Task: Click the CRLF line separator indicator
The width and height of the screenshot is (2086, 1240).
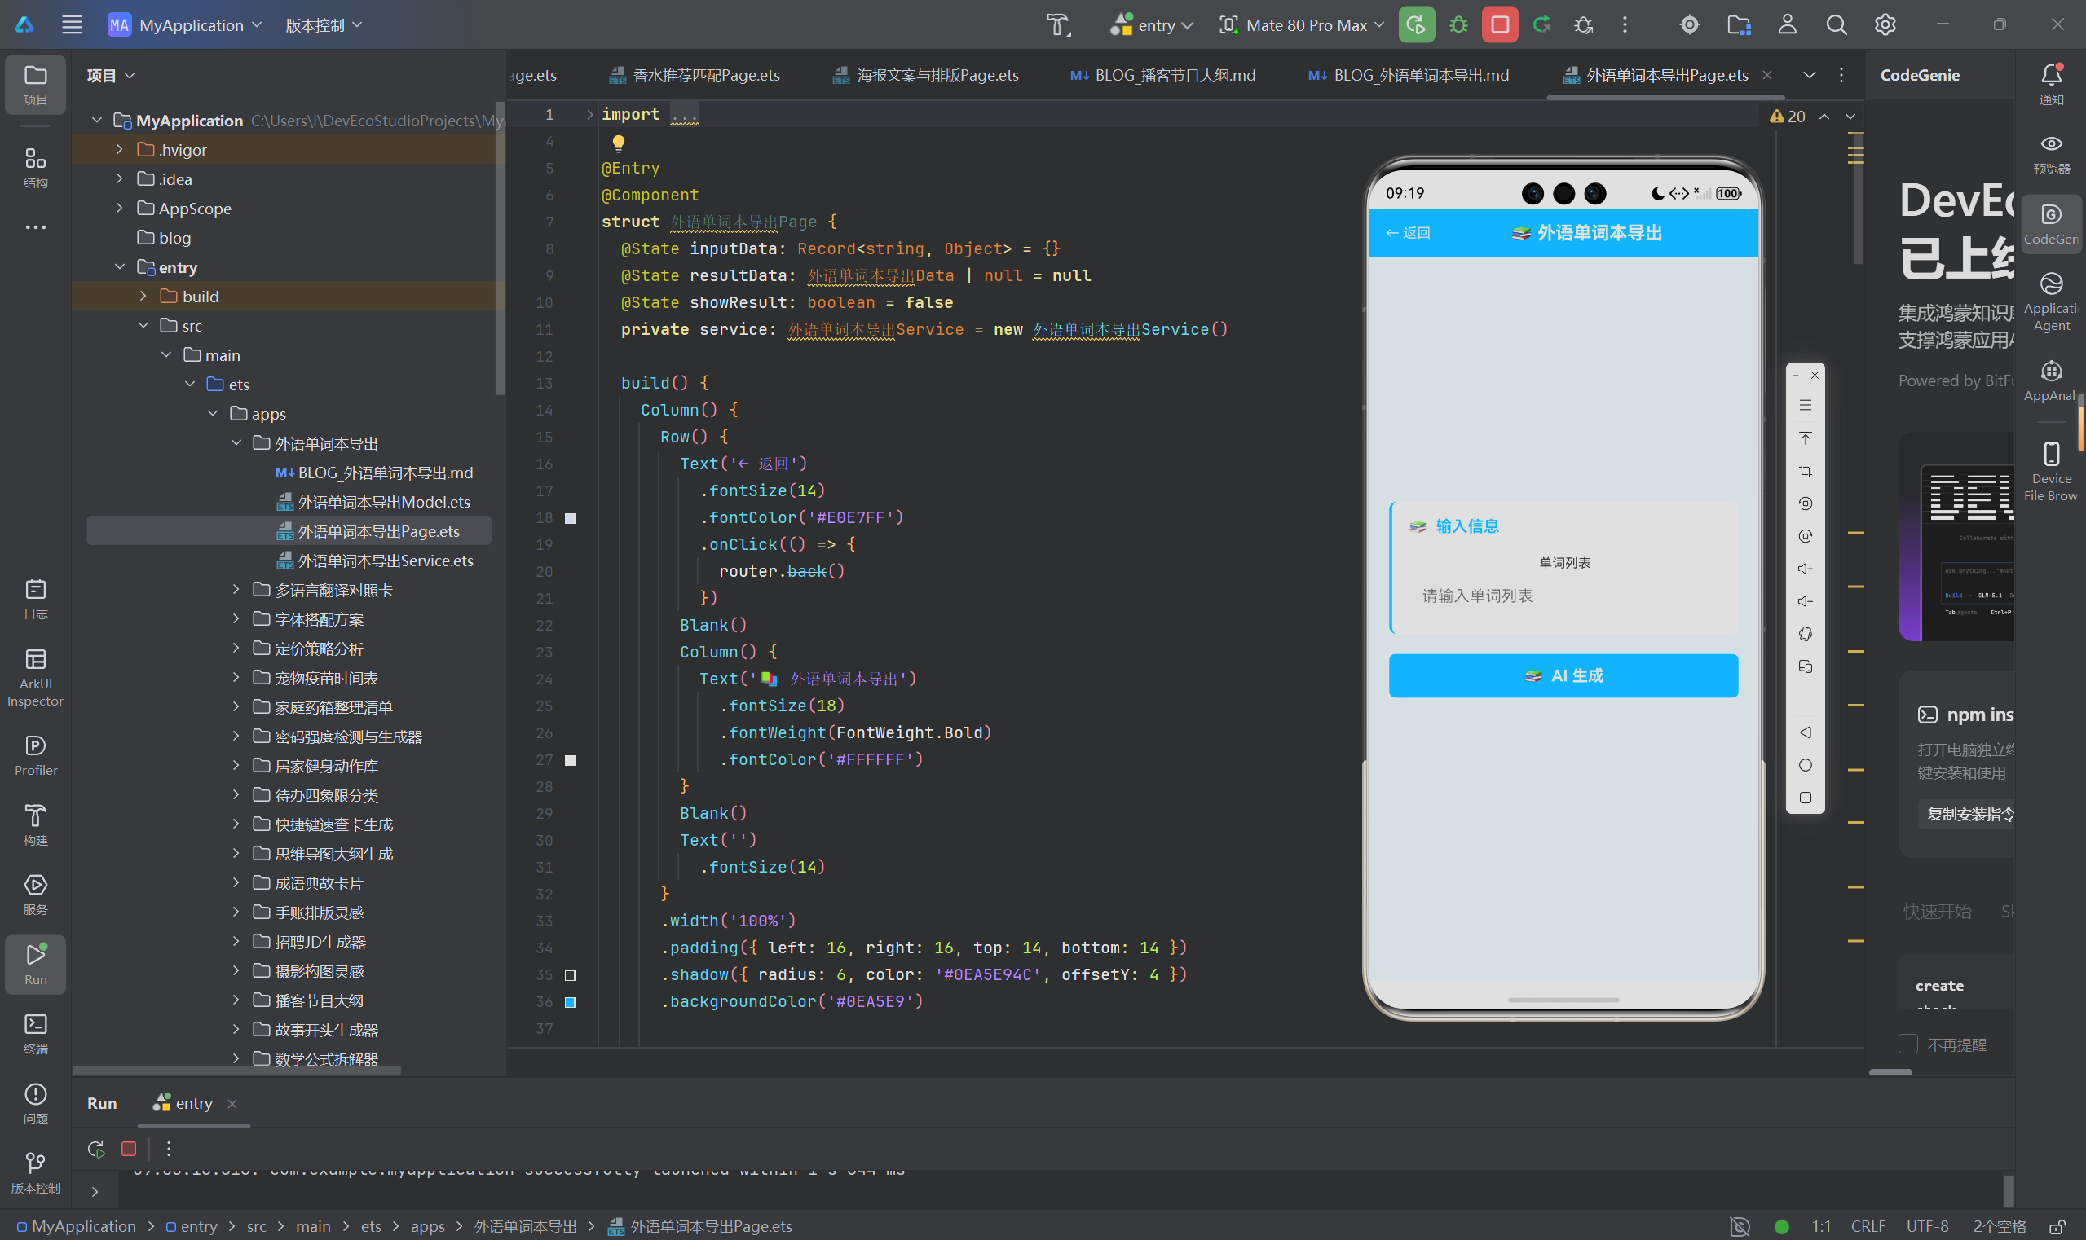Action: point(1868,1226)
